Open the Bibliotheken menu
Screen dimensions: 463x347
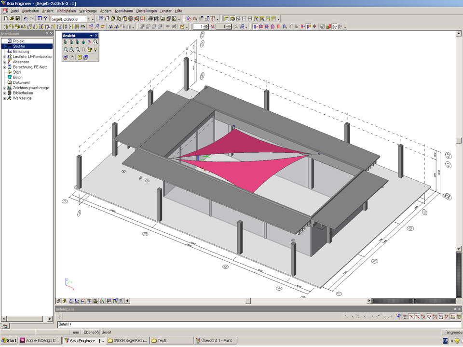(x=66, y=11)
